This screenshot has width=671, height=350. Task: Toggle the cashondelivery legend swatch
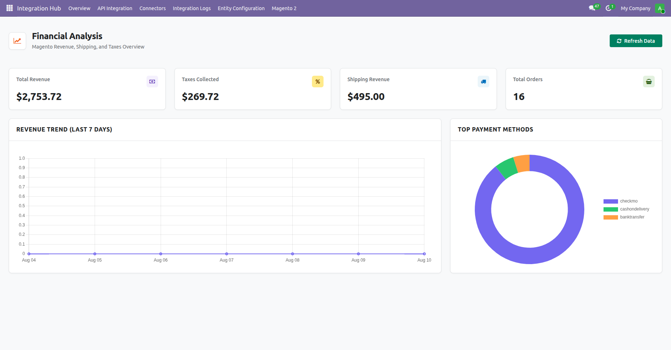[x=611, y=209]
